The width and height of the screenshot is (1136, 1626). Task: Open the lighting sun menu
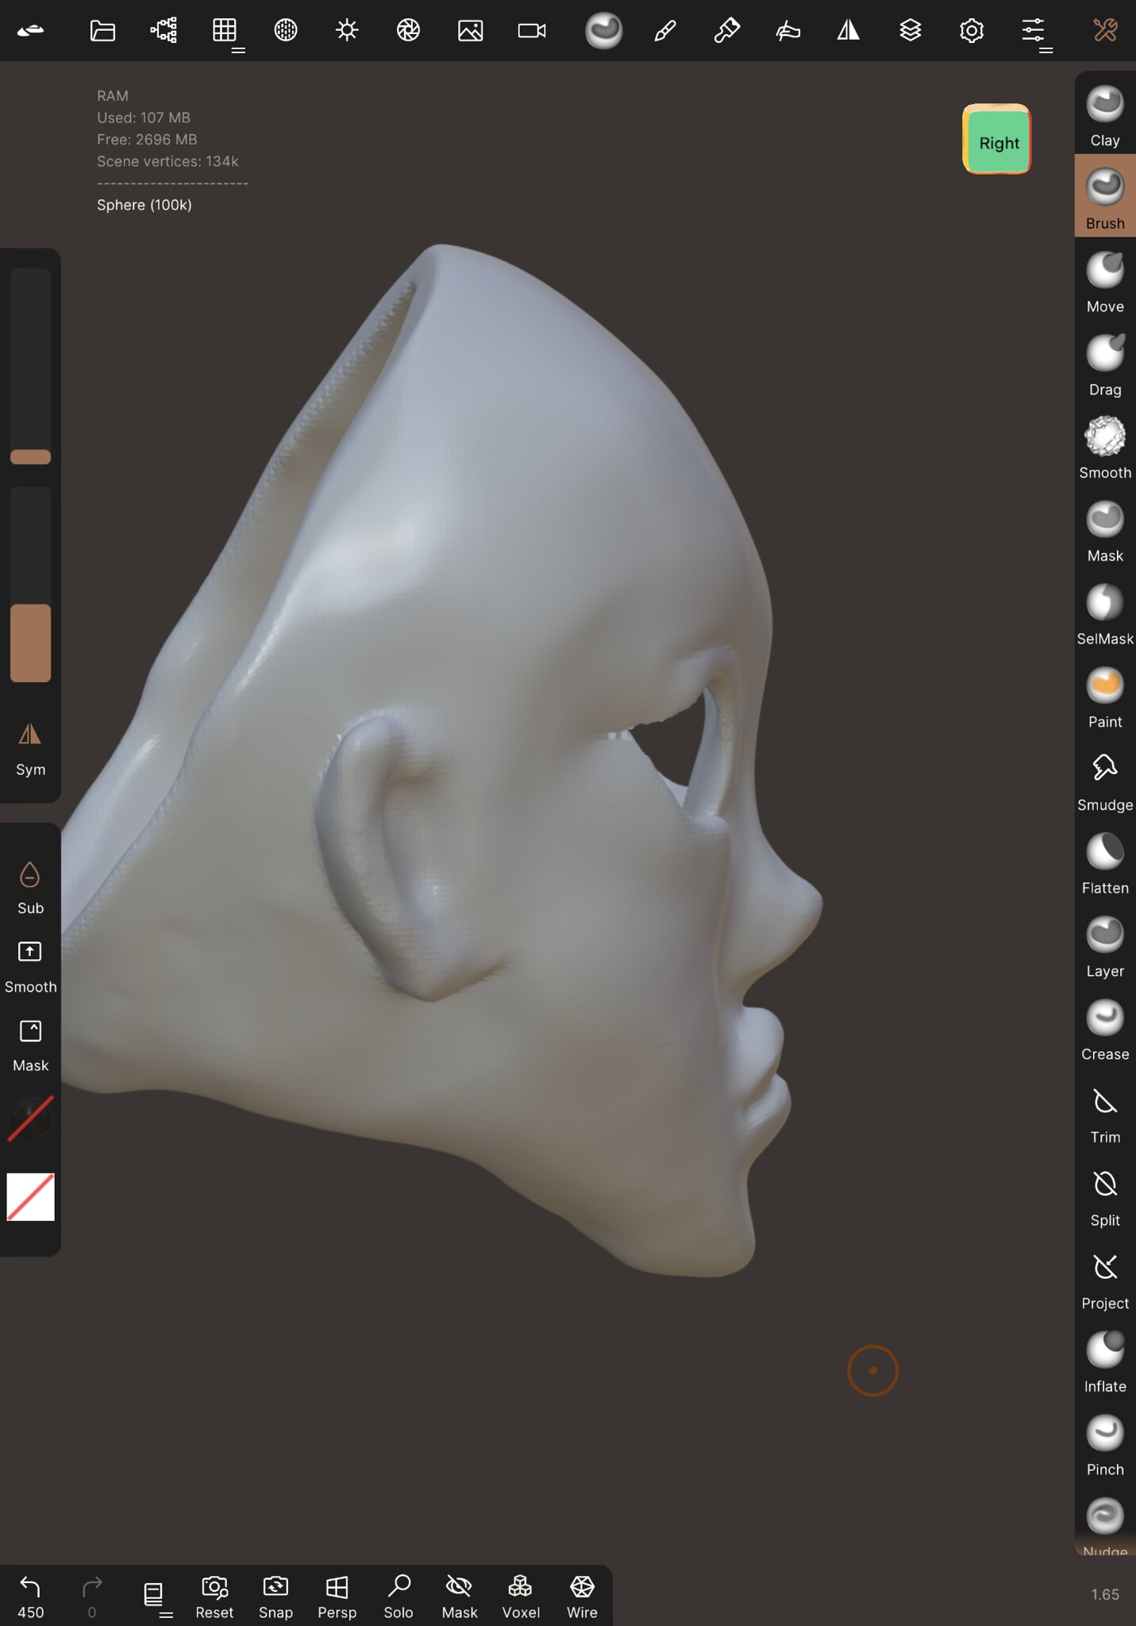click(x=347, y=30)
